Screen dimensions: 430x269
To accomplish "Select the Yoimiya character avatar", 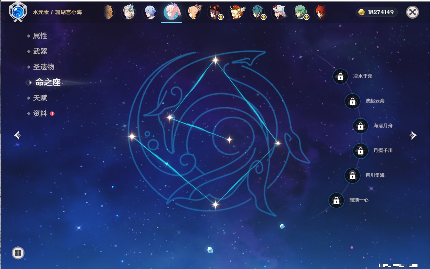I will coord(194,12).
